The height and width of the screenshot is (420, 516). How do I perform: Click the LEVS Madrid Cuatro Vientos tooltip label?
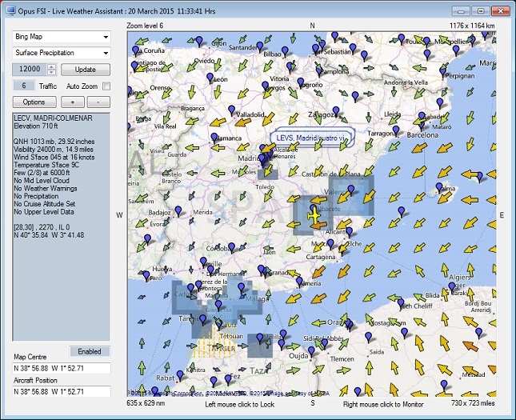[312, 138]
